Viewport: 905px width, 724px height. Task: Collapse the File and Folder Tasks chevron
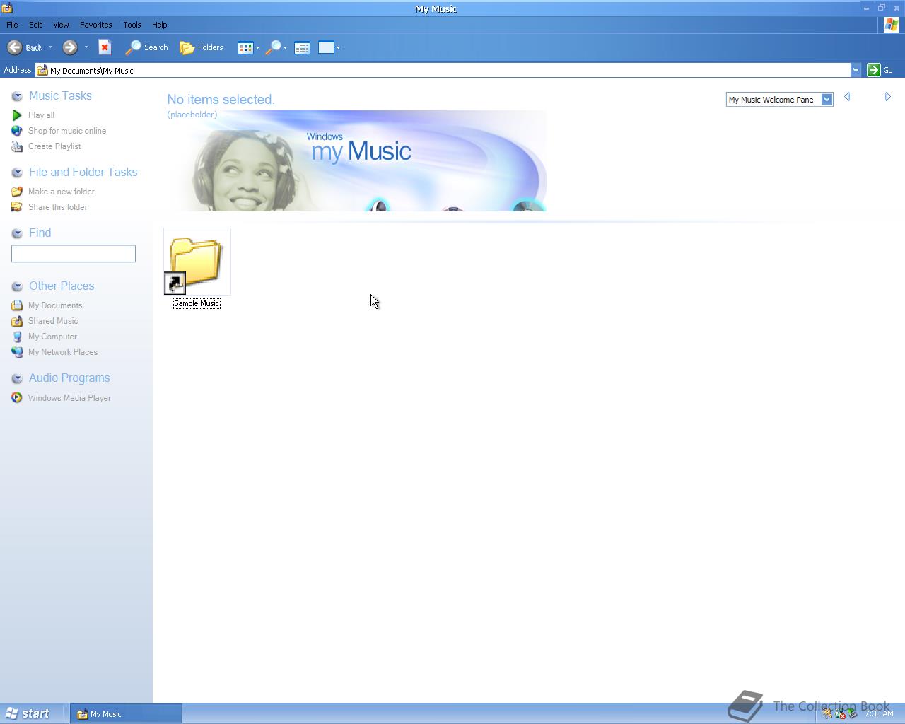[17, 173]
